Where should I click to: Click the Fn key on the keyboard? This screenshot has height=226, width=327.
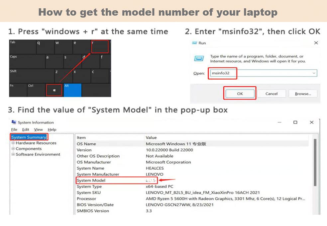click(18, 90)
